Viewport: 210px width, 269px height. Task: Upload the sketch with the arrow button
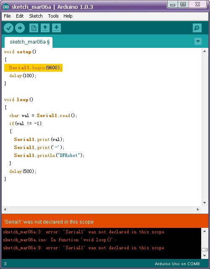tap(20, 28)
